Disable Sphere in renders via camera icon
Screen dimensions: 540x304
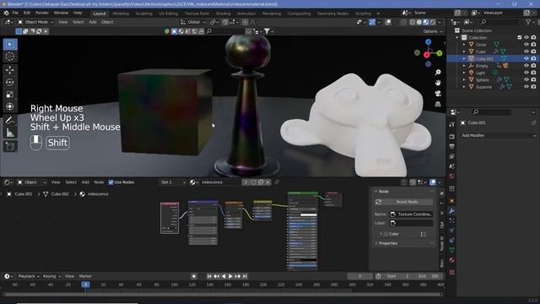pyautogui.click(x=533, y=79)
